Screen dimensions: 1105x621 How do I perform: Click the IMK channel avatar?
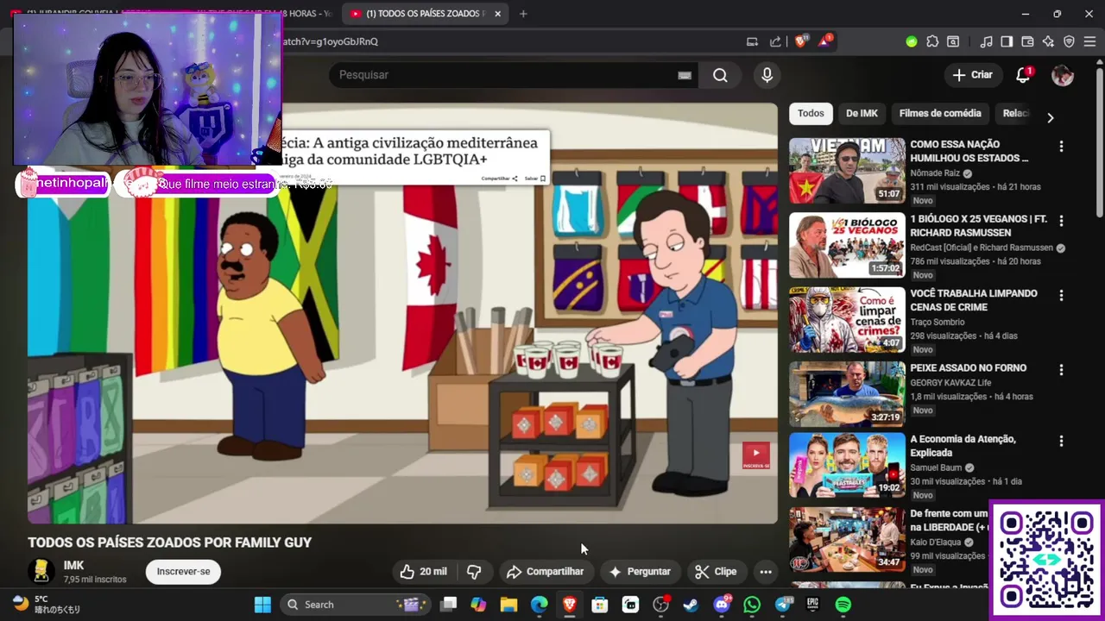41,571
